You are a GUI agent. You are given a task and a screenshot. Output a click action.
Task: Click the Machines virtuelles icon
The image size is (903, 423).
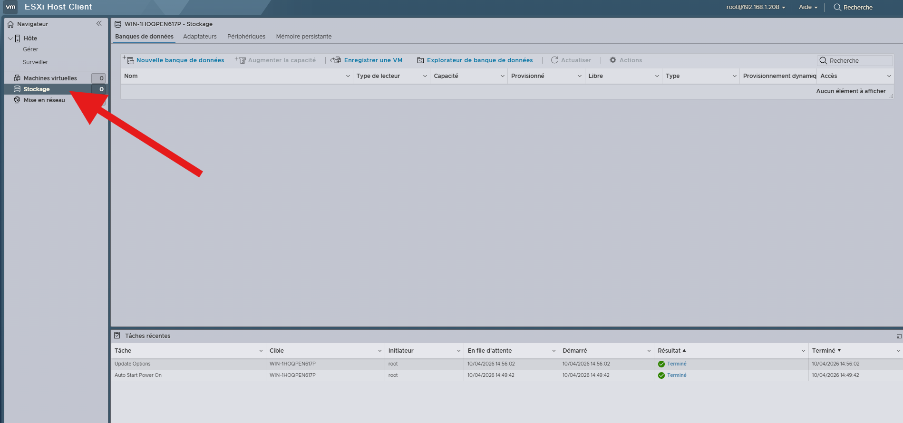coord(17,78)
